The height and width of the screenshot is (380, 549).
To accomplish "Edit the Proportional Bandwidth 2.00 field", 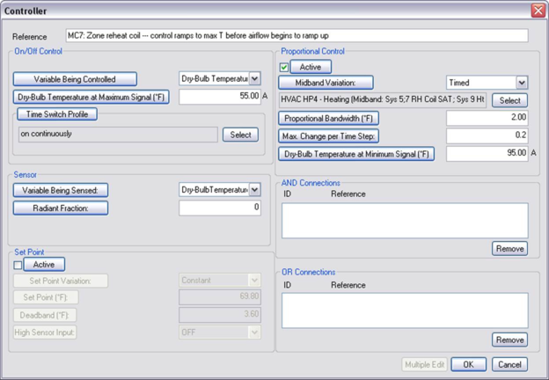I will click(487, 118).
